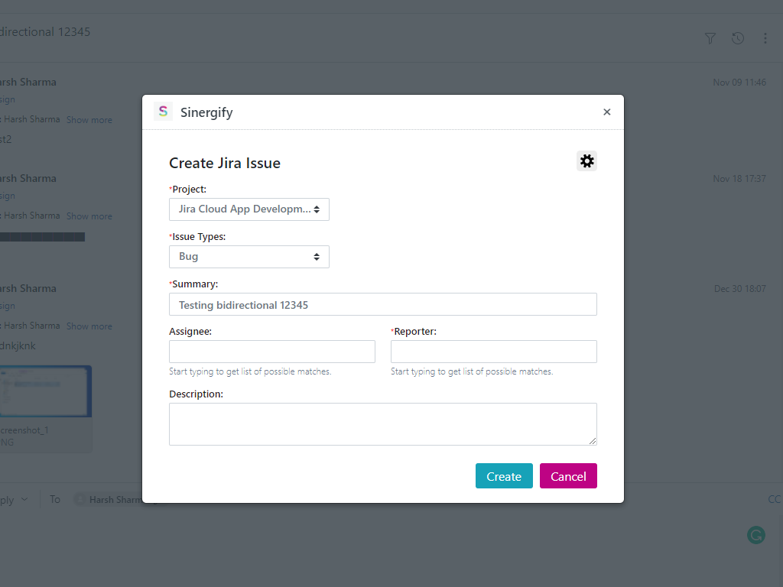The height and width of the screenshot is (587, 783).
Task: Open the filter funnel icon
Action: point(710,38)
